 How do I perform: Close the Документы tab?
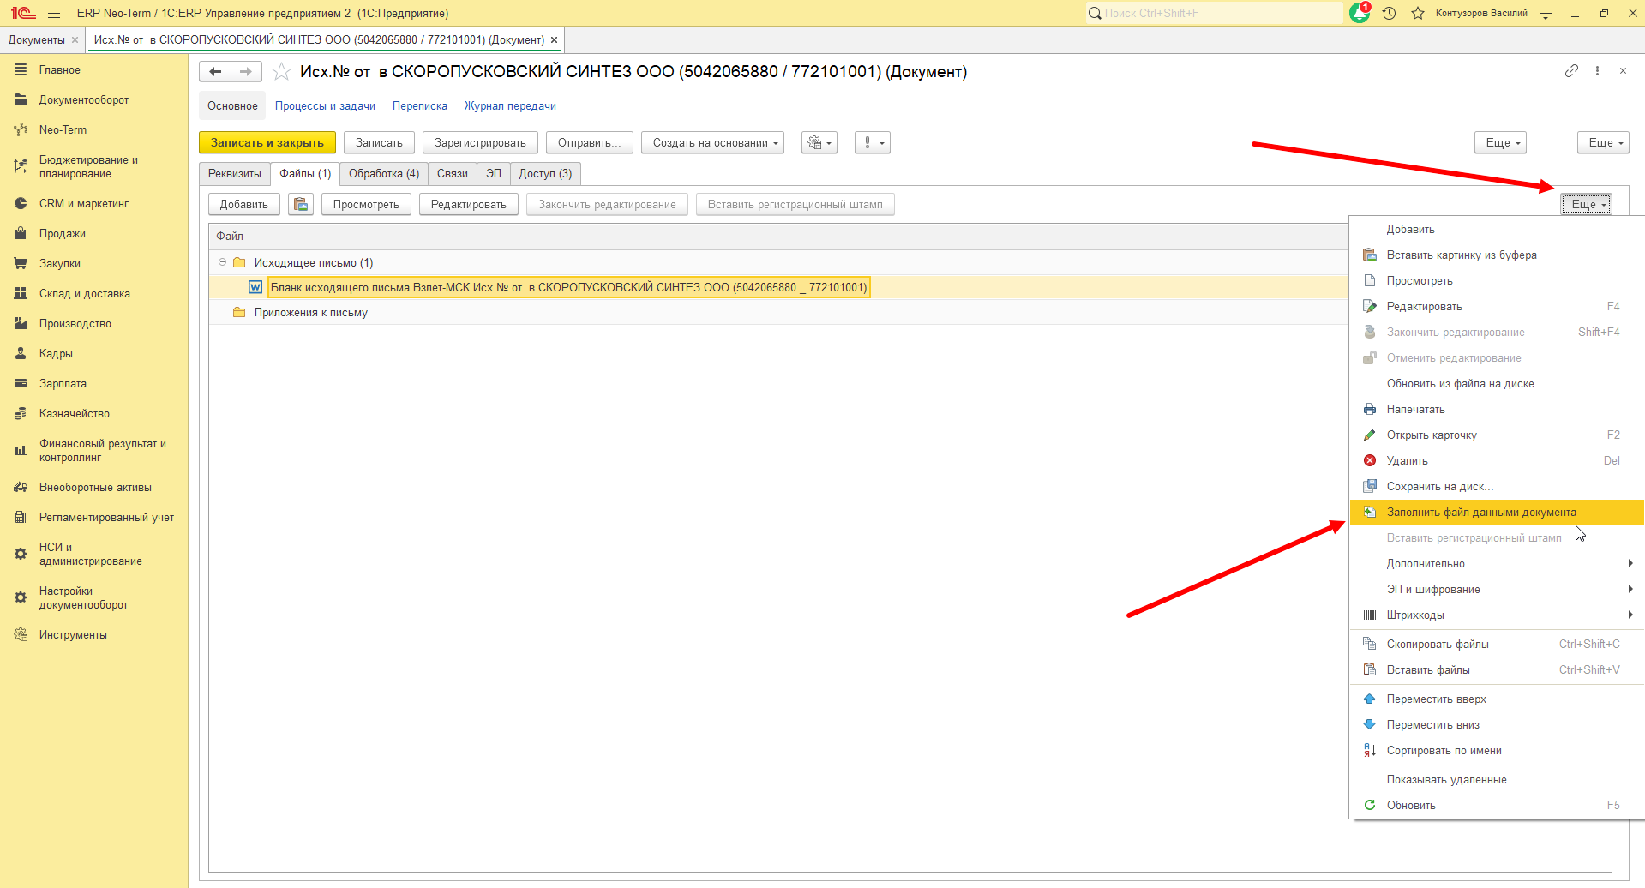75,39
